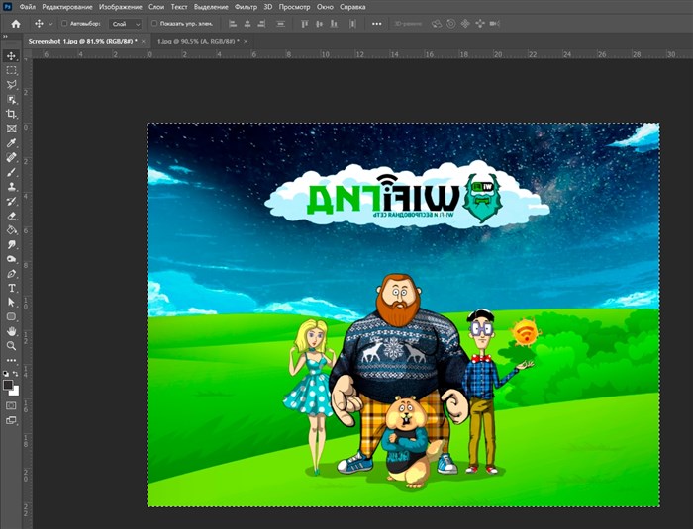Image resolution: width=693 pixels, height=529 pixels.
Task: Select the Sponge tool
Action: tap(12, 259)
